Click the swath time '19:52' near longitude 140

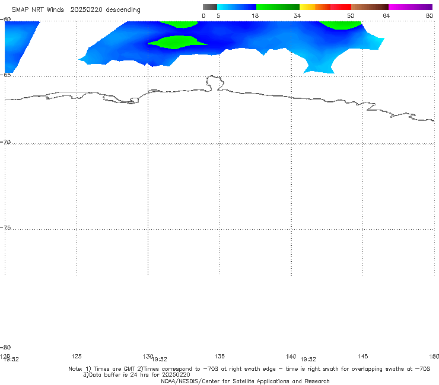pyautogui.click(x=308, y=360)
